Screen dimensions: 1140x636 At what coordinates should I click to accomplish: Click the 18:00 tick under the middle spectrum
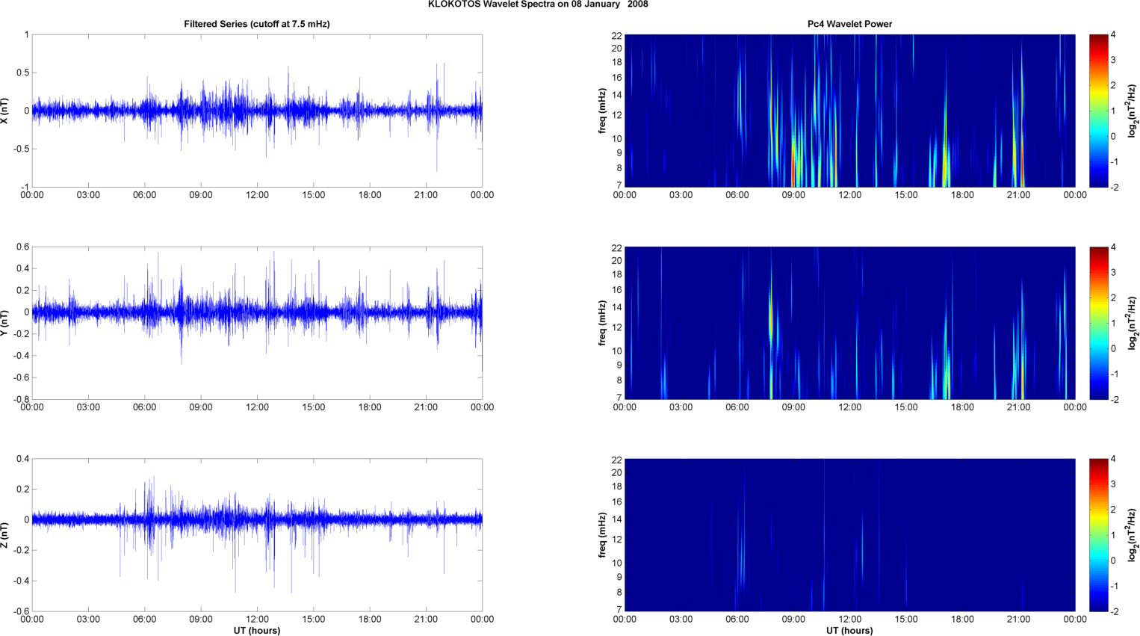pos(962,407)
